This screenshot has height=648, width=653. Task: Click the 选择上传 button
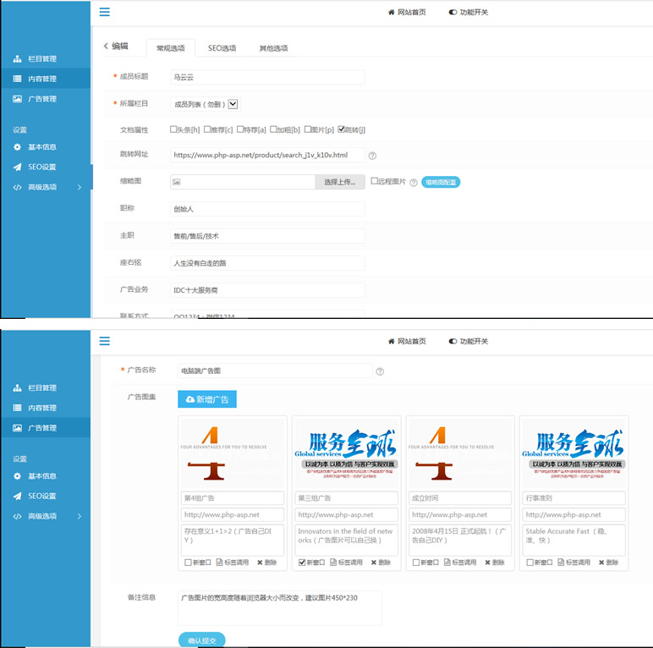pyautogui.click(x=340, y=182)
